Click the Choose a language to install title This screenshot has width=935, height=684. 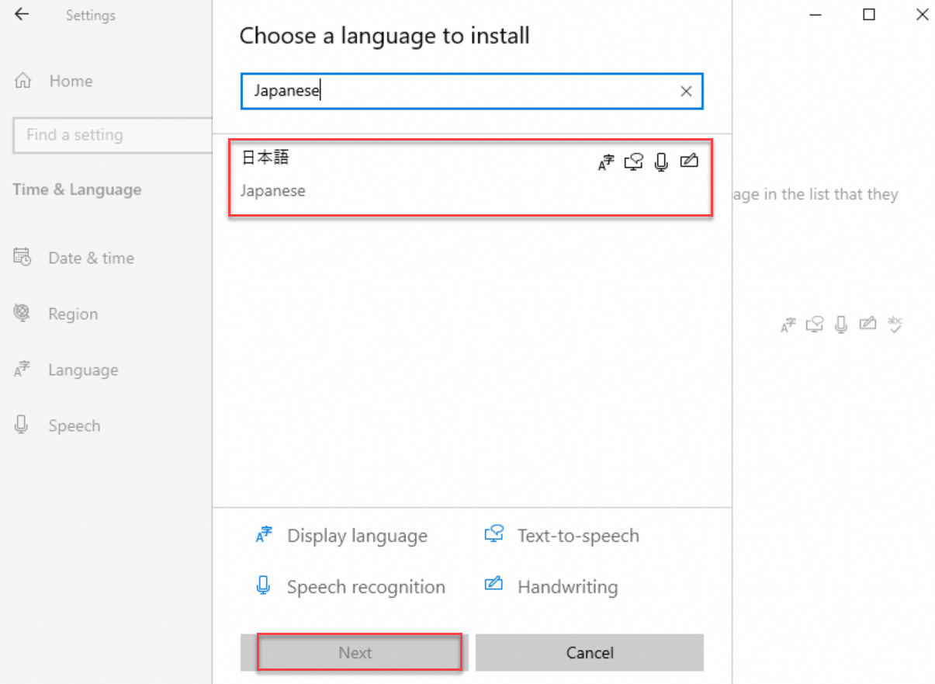pyautogui.click(x=384, y=36)
